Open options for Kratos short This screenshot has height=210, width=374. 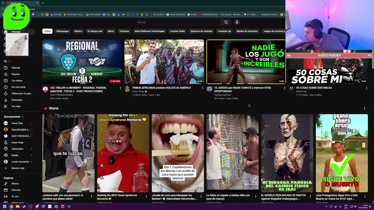click(x=310, y=197)
